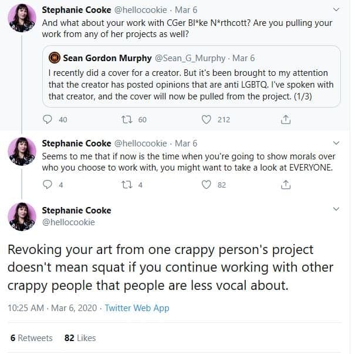Reply to the 'Seems to me' tweet
The height and width of the screenshot is (354, 355).
coord(48,185)
